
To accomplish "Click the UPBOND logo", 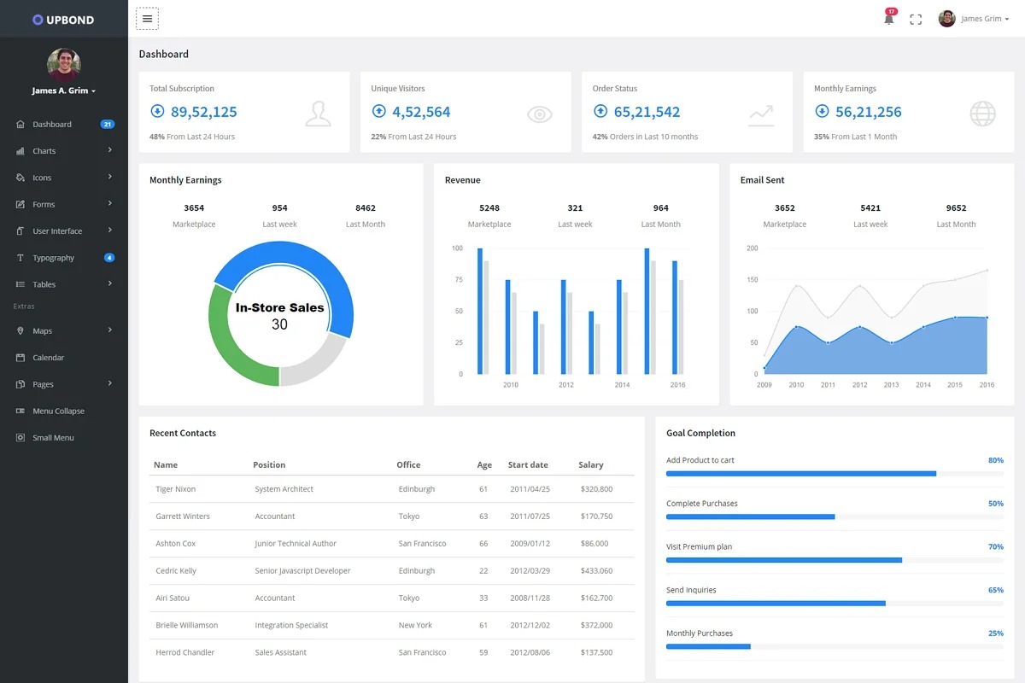I will (x=63, y=19).
